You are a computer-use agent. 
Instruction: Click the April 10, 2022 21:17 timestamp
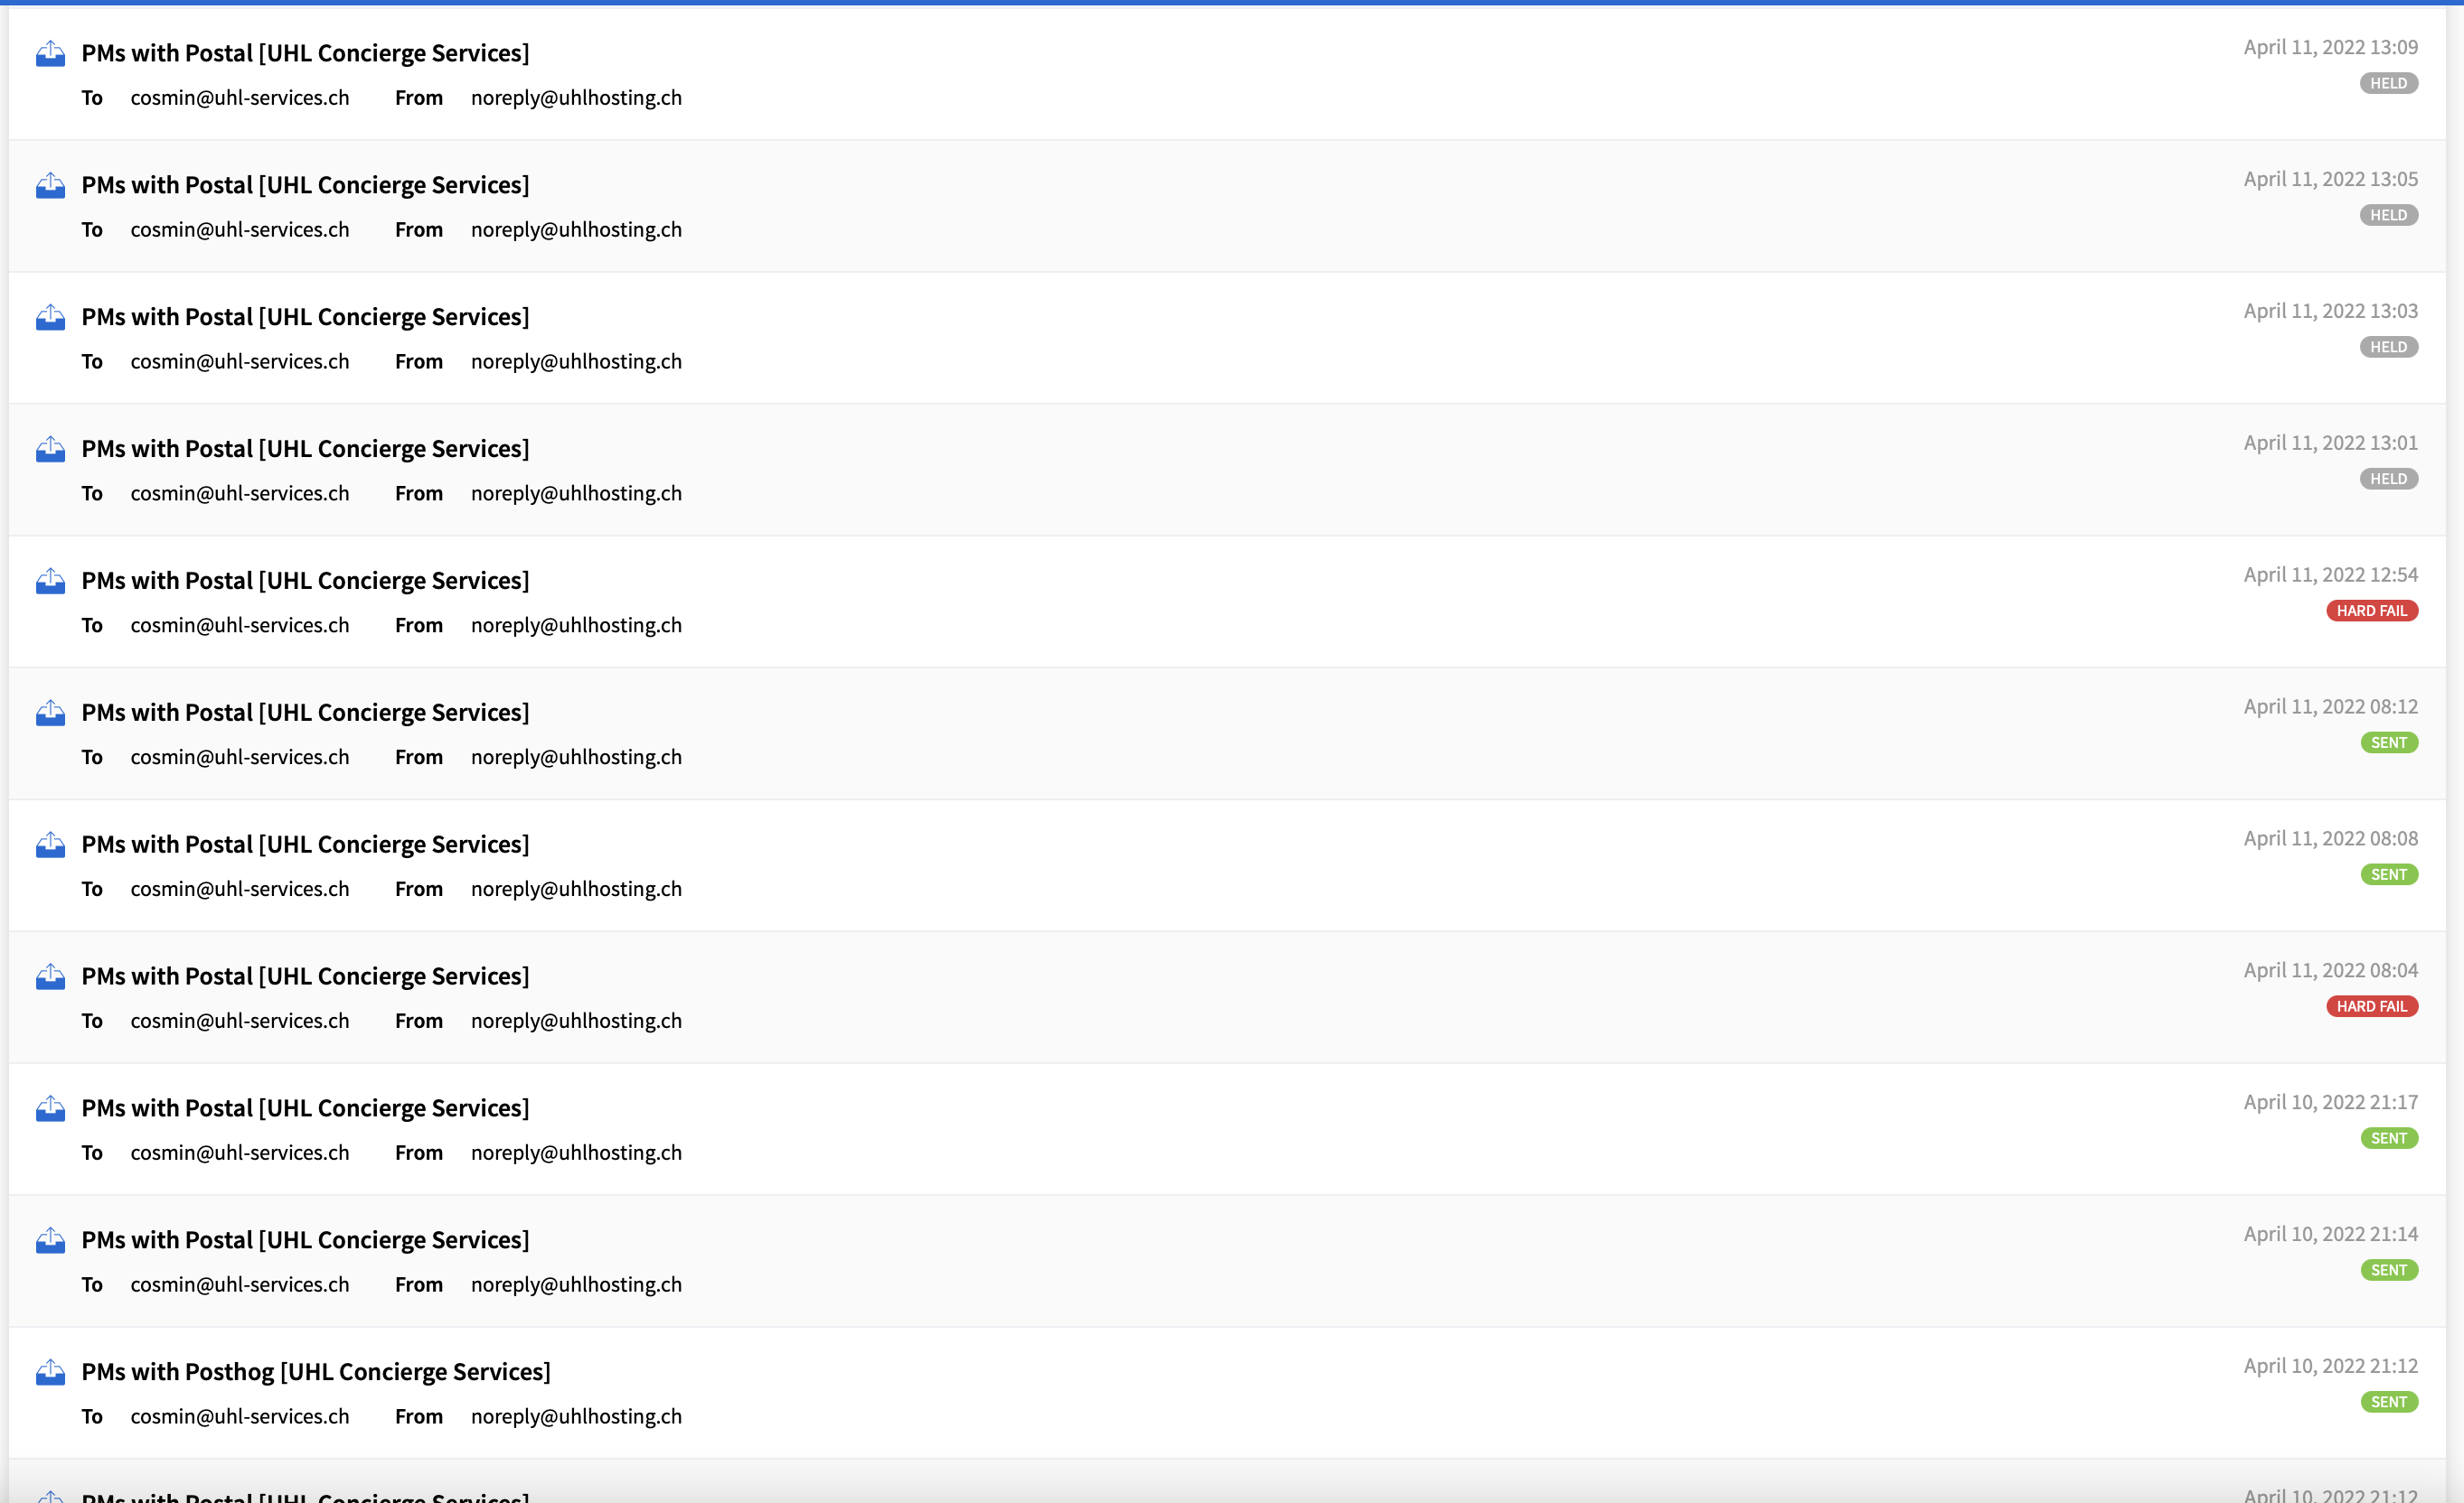pyautogui.click(x=2331, y=1101)
